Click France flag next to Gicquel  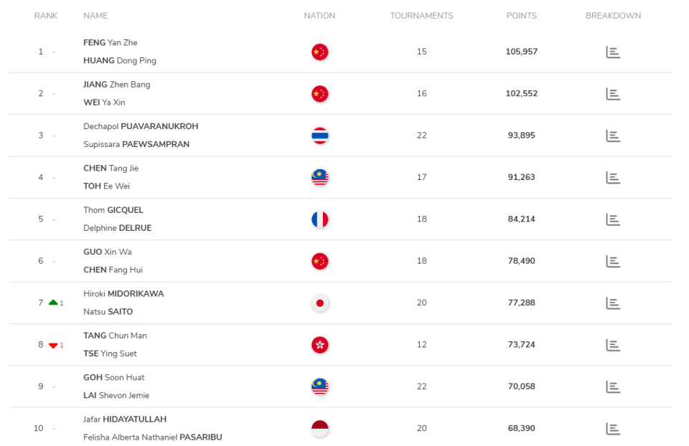[x=319, y=219]
